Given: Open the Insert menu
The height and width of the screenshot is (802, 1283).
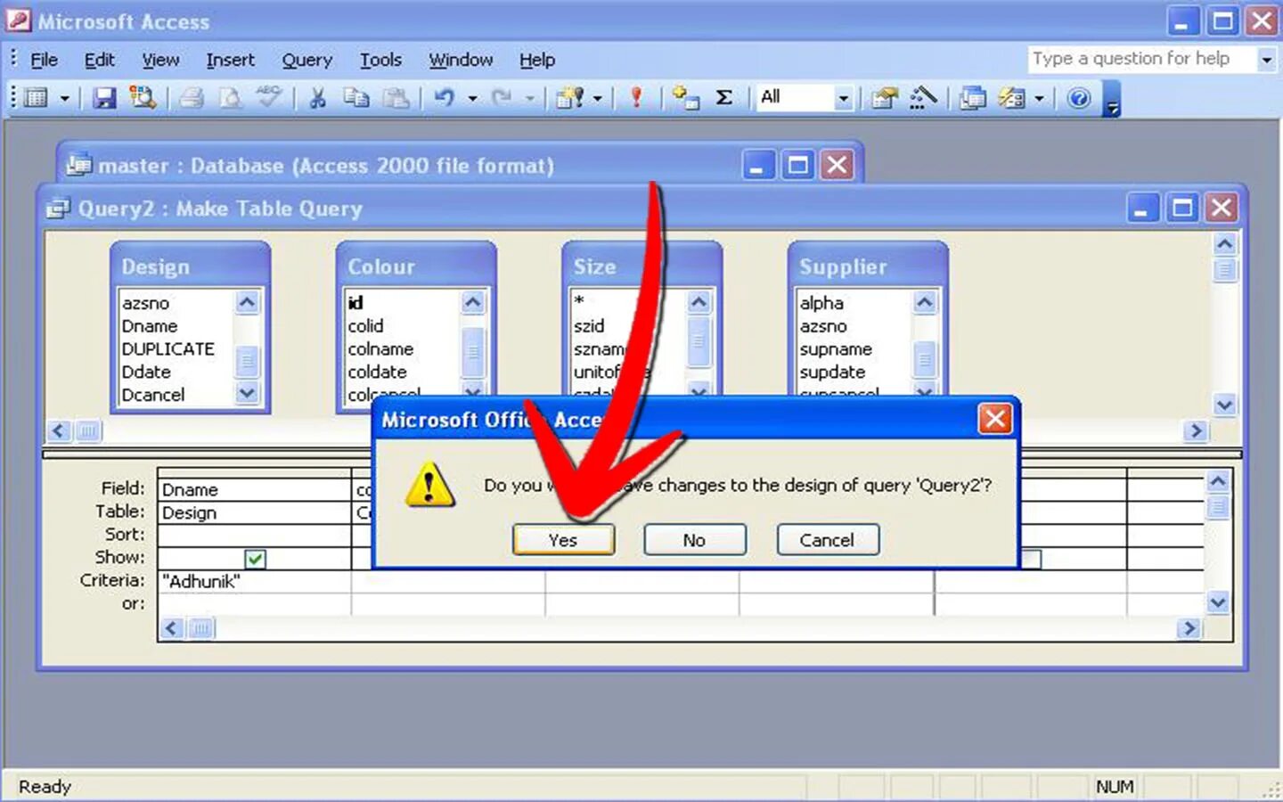Looking at the screenshot, I should coord(230,60).
